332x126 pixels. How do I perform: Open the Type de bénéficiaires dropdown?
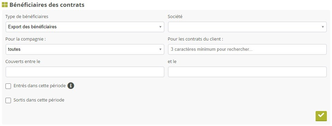tap(85, 27)
